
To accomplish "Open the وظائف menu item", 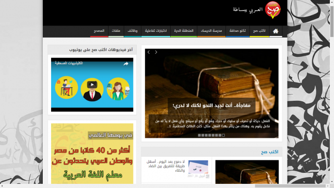I will (x=133, y=31).
